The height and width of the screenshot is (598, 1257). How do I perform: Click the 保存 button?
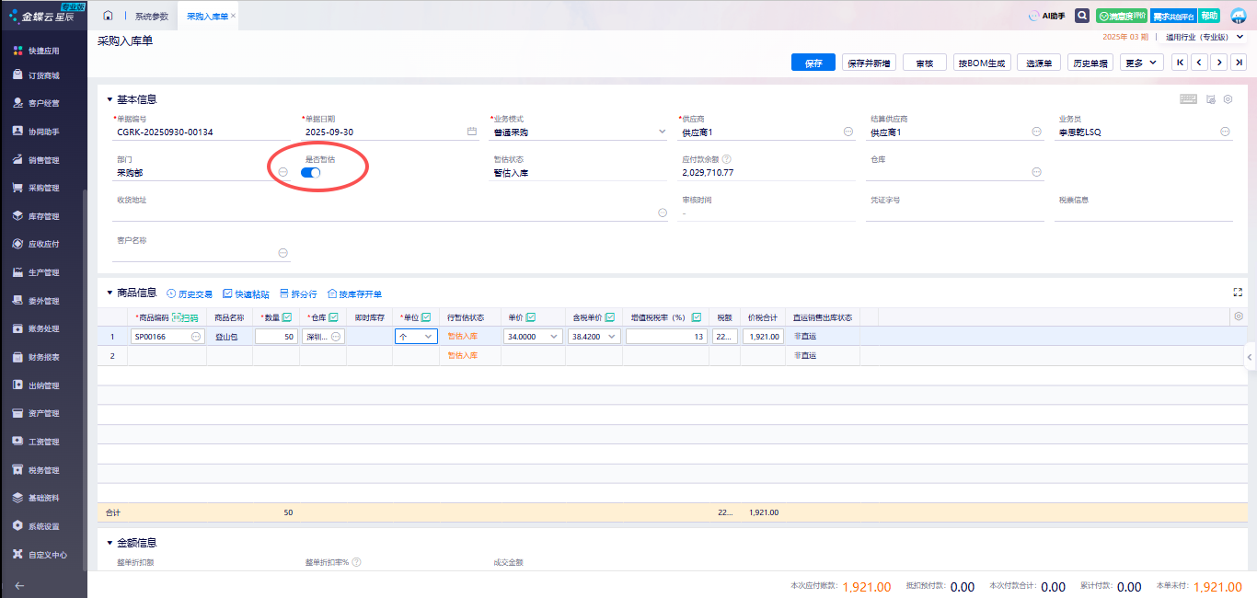(x=813, y=63)
